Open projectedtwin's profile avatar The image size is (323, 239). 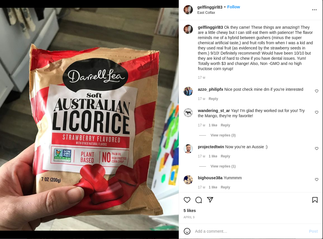pyautogui.click(x=188, y=149)
